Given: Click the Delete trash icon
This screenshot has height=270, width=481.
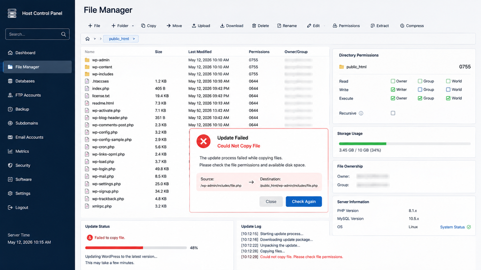Looking at the screenshot, I should click(x=254, y=26).
